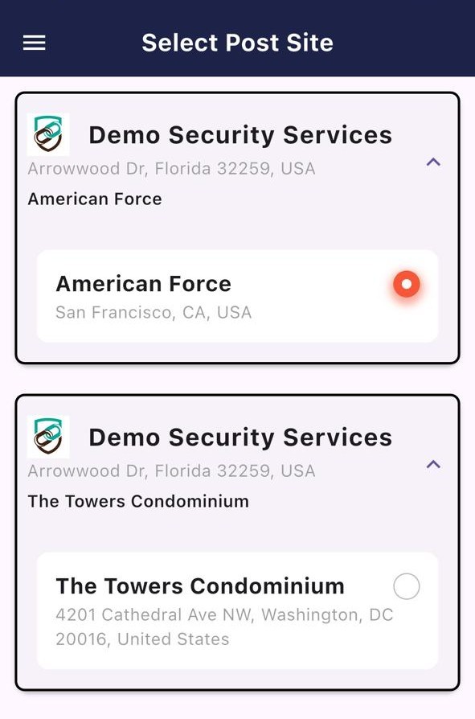Click the shield logo in the Towers Condominium card

pyautogui.click(x=48, y=437)
